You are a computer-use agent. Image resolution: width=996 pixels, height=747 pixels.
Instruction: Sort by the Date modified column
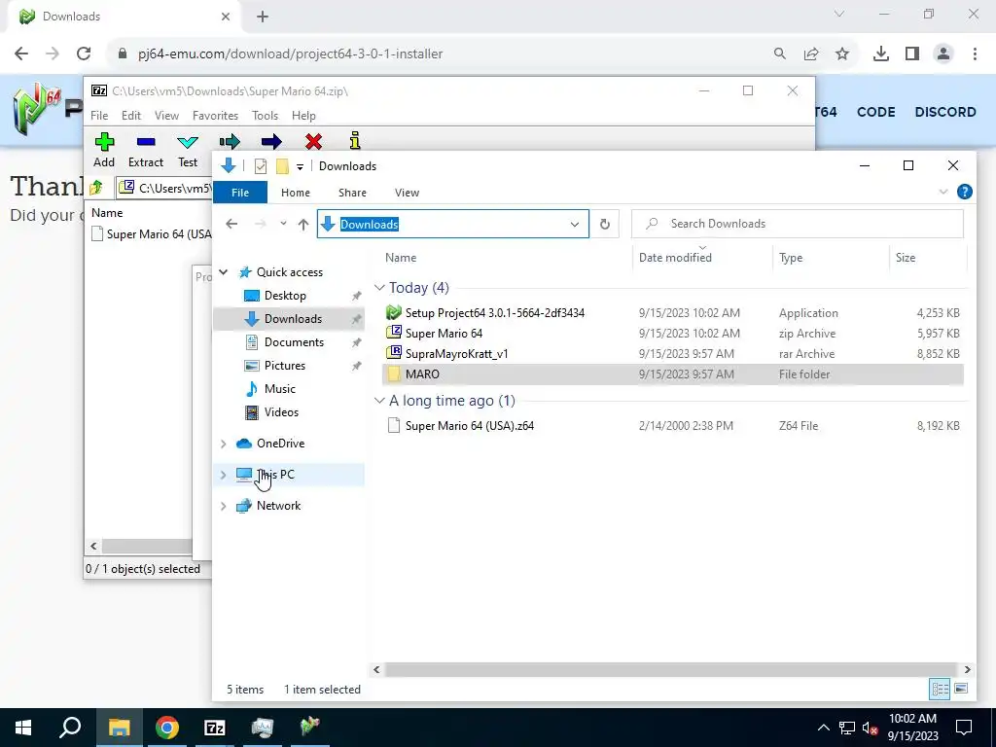click(675, 257)
